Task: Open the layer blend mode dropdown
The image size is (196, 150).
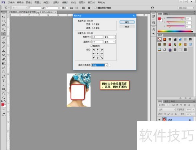Action: coord(167,109)
